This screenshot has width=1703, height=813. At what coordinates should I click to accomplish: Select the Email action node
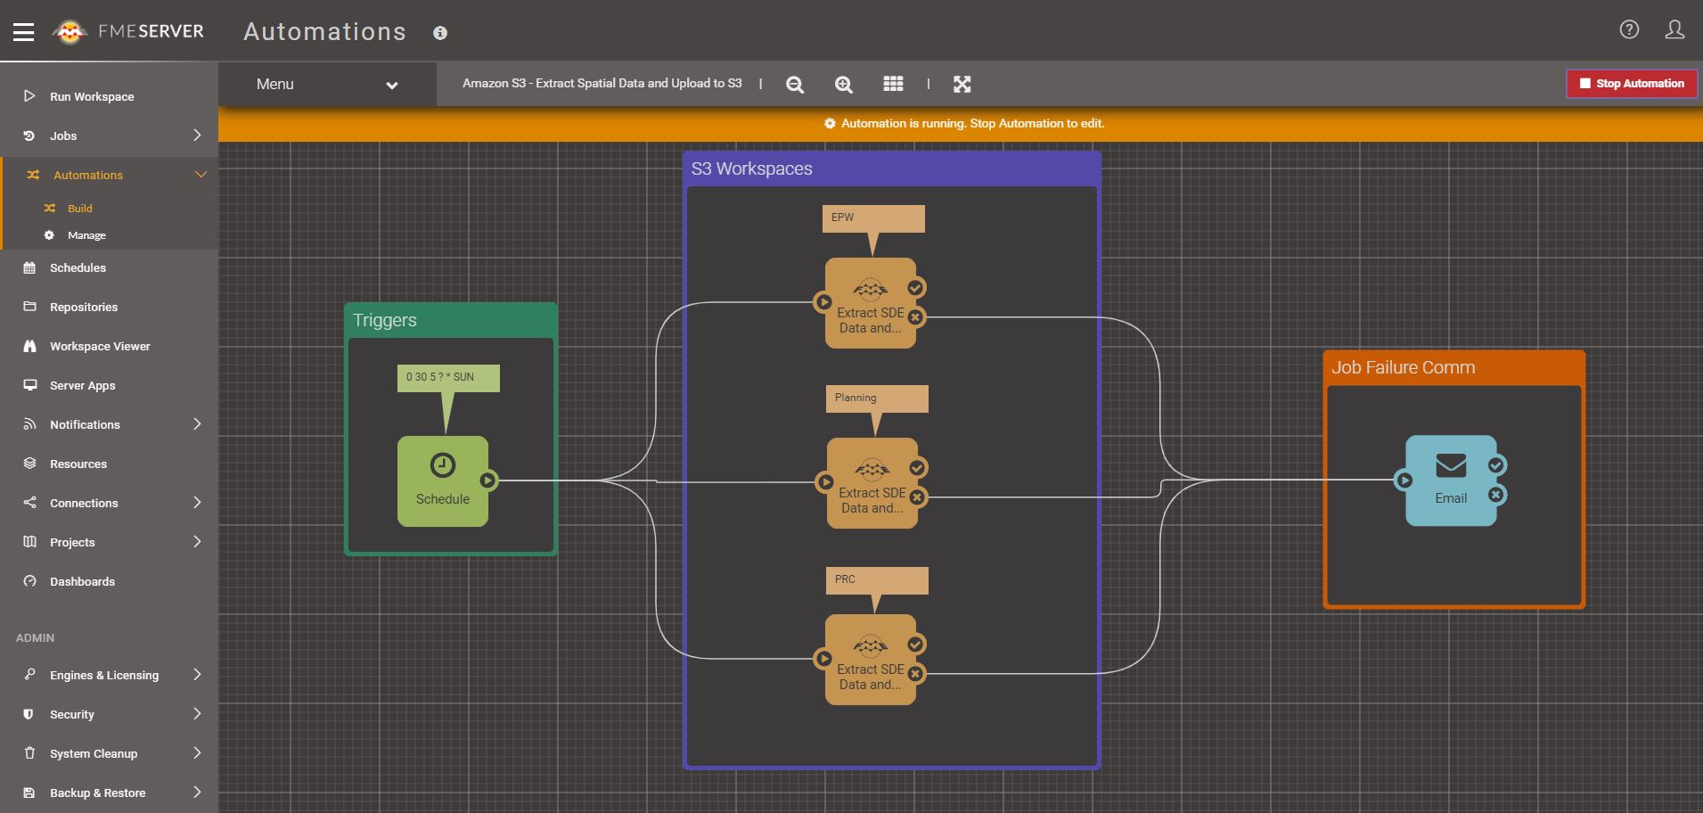click(1451, 480)
